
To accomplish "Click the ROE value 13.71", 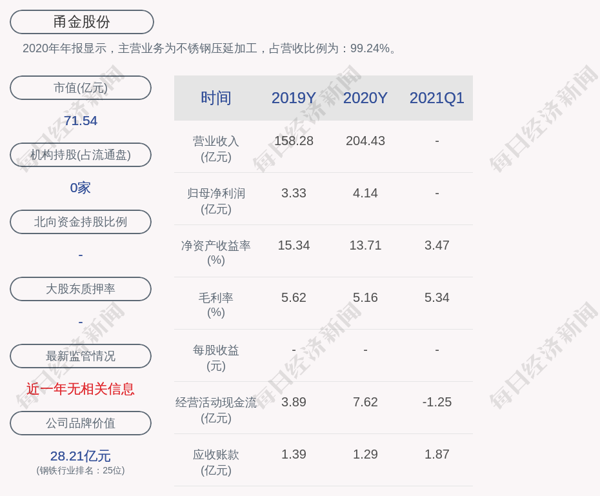I will pyautogui.click(x=365, y=245).
